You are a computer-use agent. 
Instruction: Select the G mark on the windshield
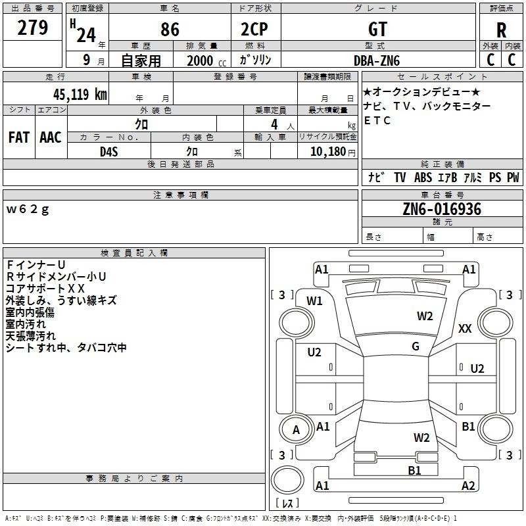(x=416, y=347)
